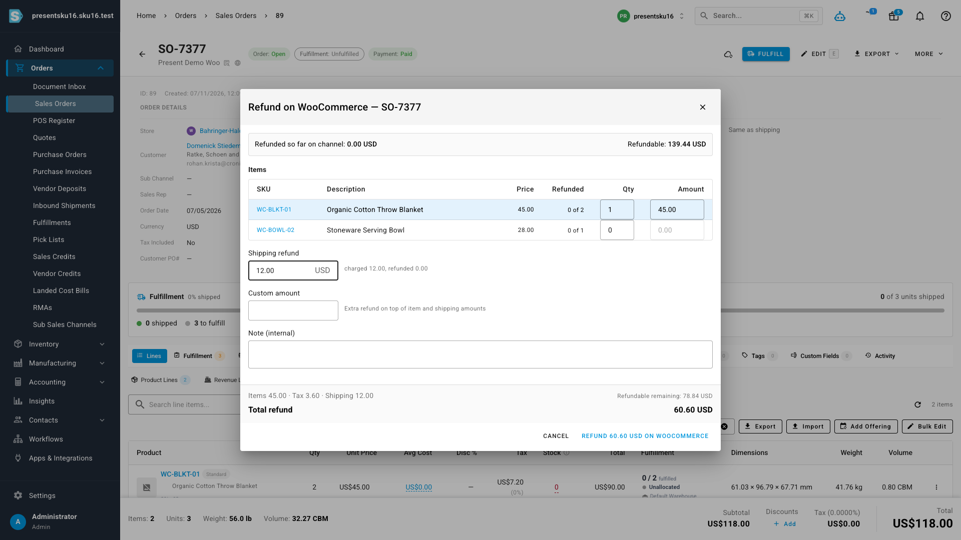Screen dimensions: 961x540
Task: Click the Fulfill button
Action: (x=766, y=54)
